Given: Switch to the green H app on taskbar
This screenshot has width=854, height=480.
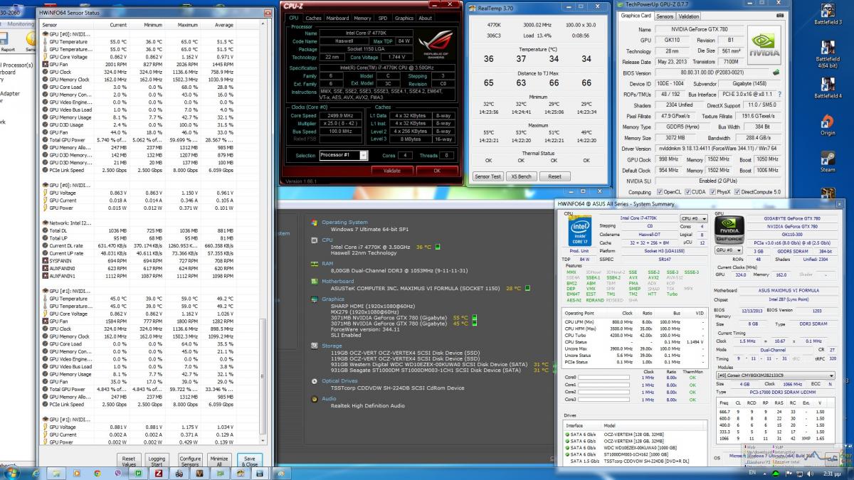Looking at the screenshot, I should tap(137, 473).
